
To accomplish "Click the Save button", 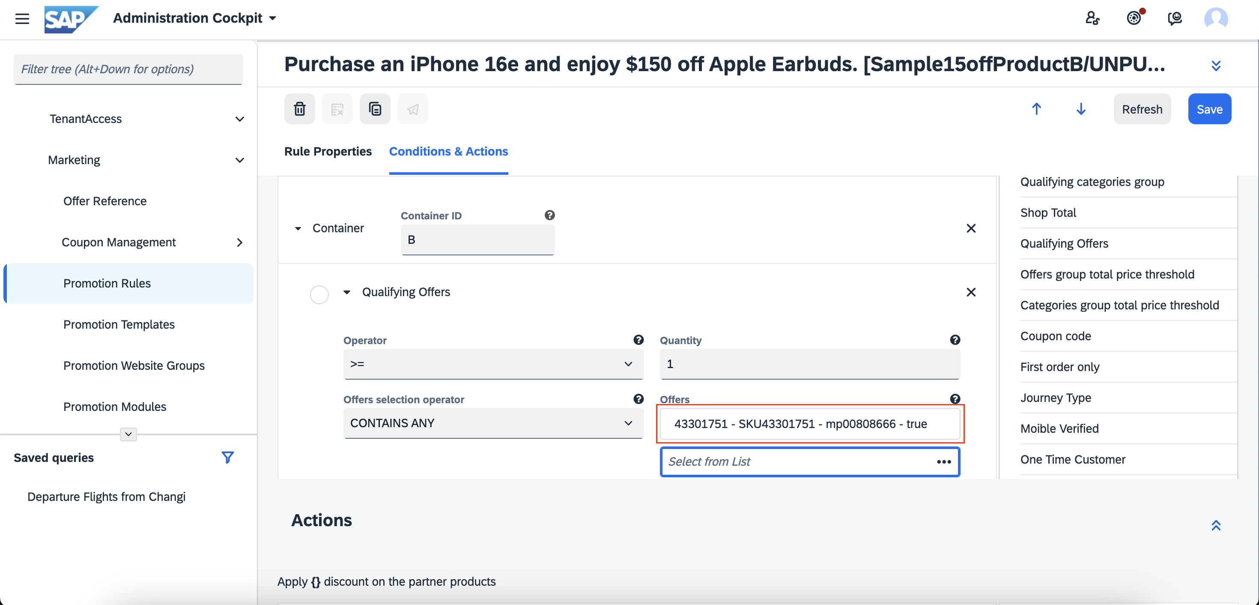I will pyautogui.click(x=1209, y=108).
